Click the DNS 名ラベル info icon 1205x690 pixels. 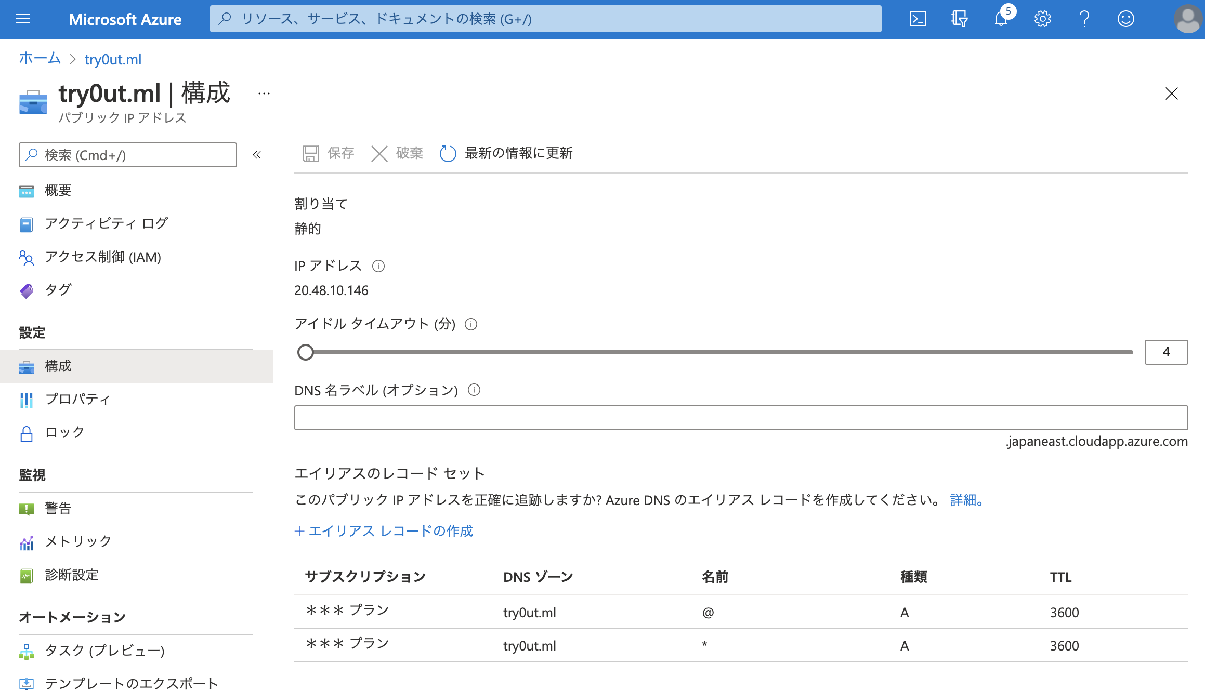pyautogui.click(x=474, y=390)
